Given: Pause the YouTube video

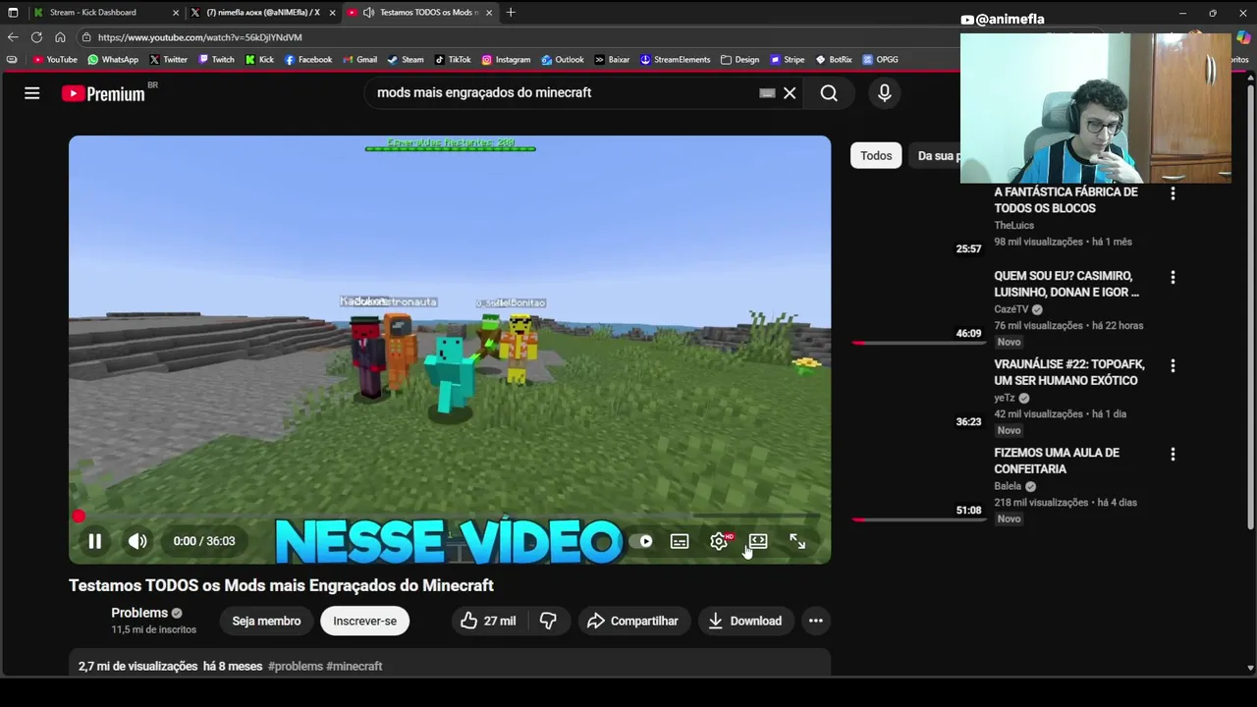Looking at the screenshot, I should [95, 541].
